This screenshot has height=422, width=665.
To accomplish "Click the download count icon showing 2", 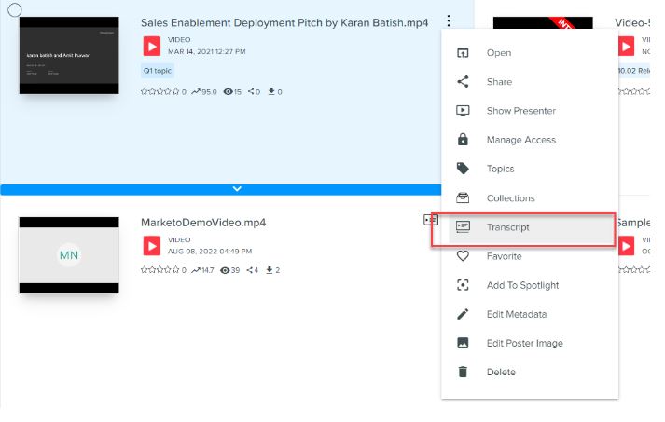I will 270,270.
